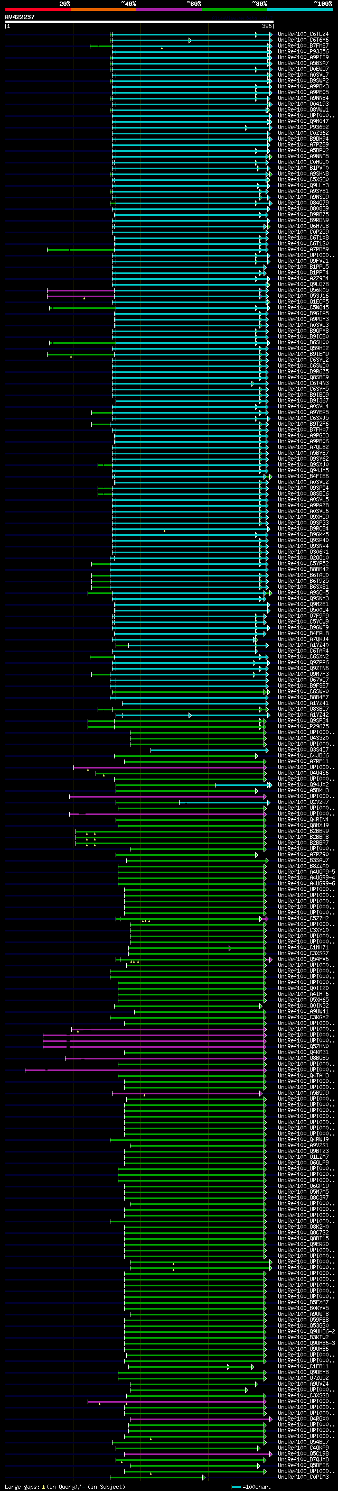The height and width of the screenshot is (1491, 338).
Task: Select the UniRef100_A9NNM5 entry
Action: click(303, 156)
